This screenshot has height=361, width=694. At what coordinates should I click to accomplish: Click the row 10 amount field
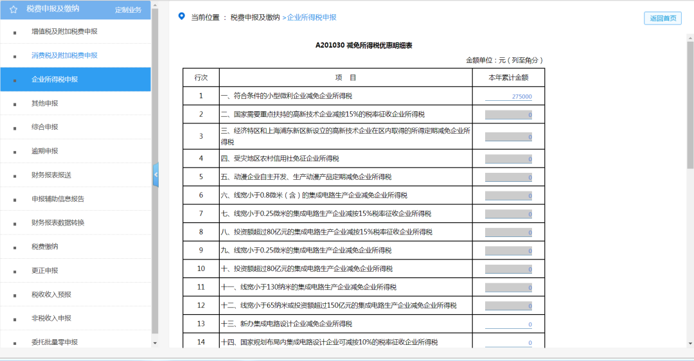[x=508, y=269]
